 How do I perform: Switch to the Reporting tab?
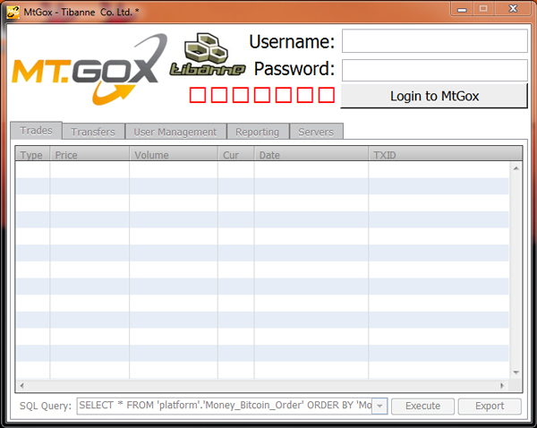click(x=258, y=132)
